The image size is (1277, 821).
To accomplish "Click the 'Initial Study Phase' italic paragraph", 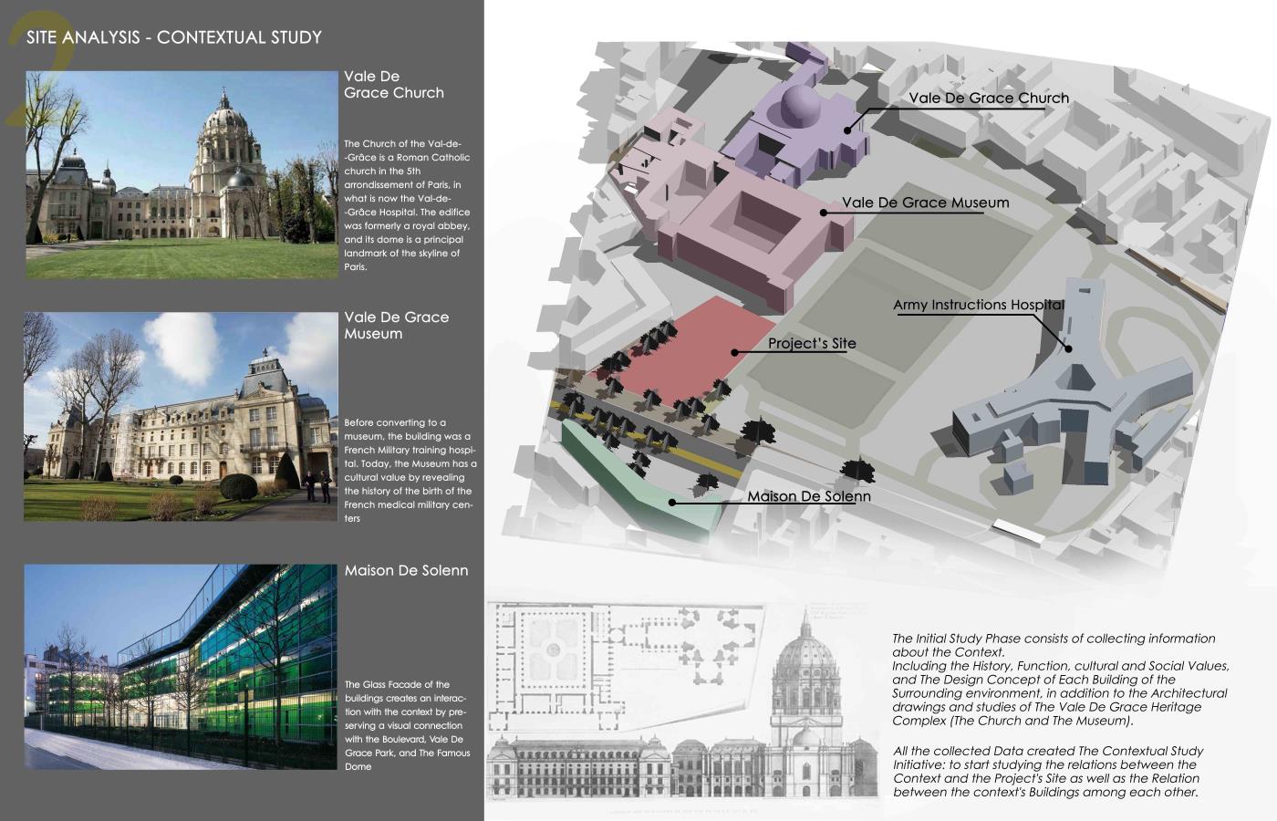I will [x=1060, y=679].
